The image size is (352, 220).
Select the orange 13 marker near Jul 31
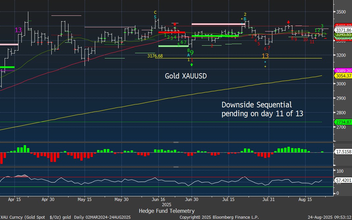coord(265,56)
